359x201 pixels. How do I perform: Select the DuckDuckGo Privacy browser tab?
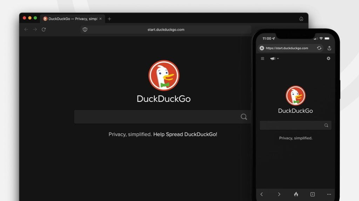(x=70, y=19)
